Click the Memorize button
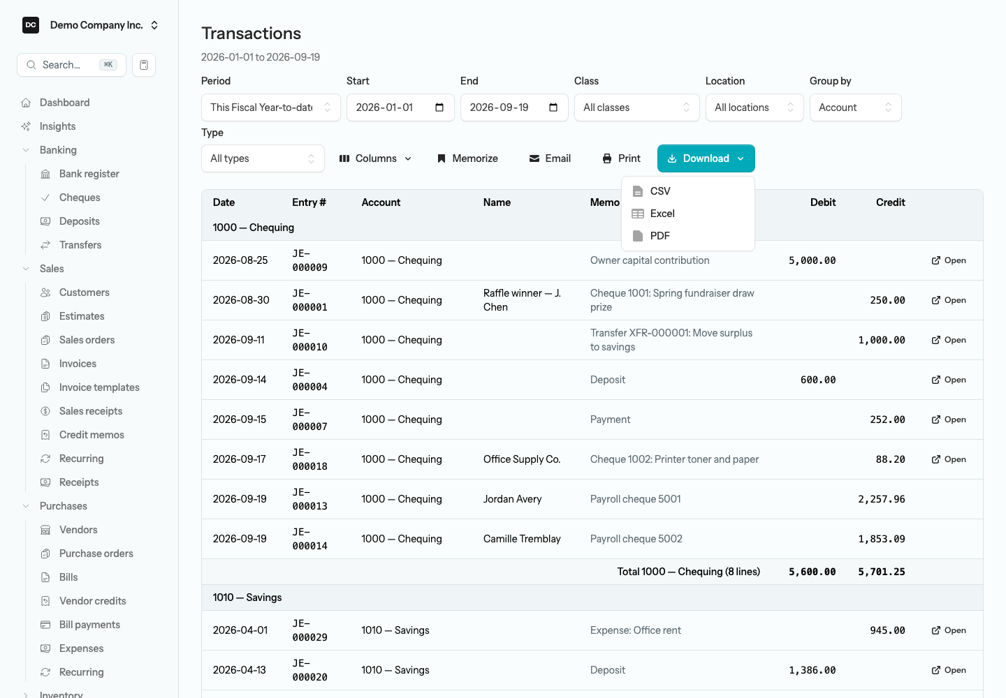 467,158
